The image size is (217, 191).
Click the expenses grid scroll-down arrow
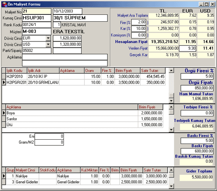point(171,186)
